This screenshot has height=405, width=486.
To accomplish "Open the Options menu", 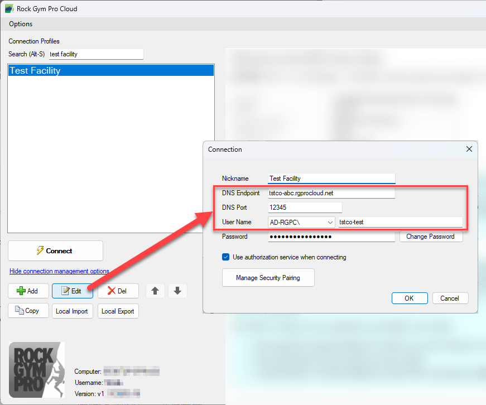I will (20, 24).
